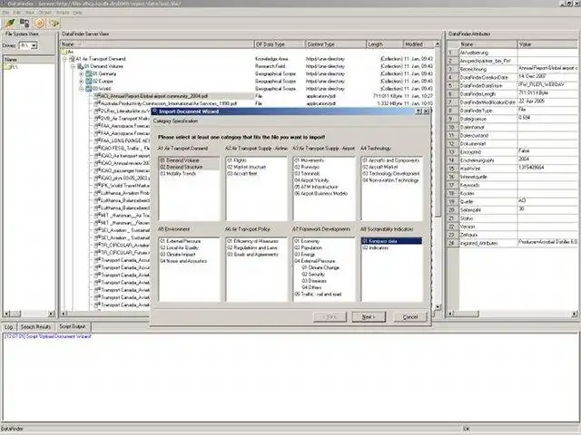Switch to the Log tab
This screenshot has width=581, height=435.
pyautogui.click(x=8, y=327)
